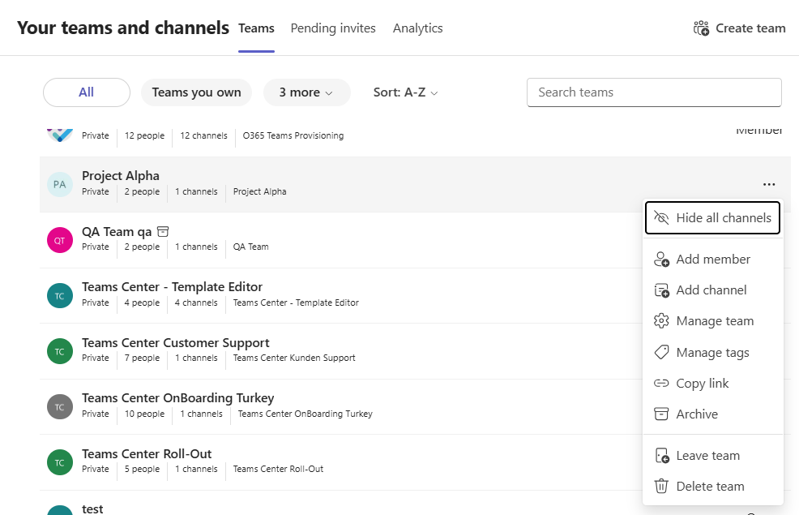Open Teams Center OnBoarding Turkey team name
The image size is (799, 515).
pos(177,397)
